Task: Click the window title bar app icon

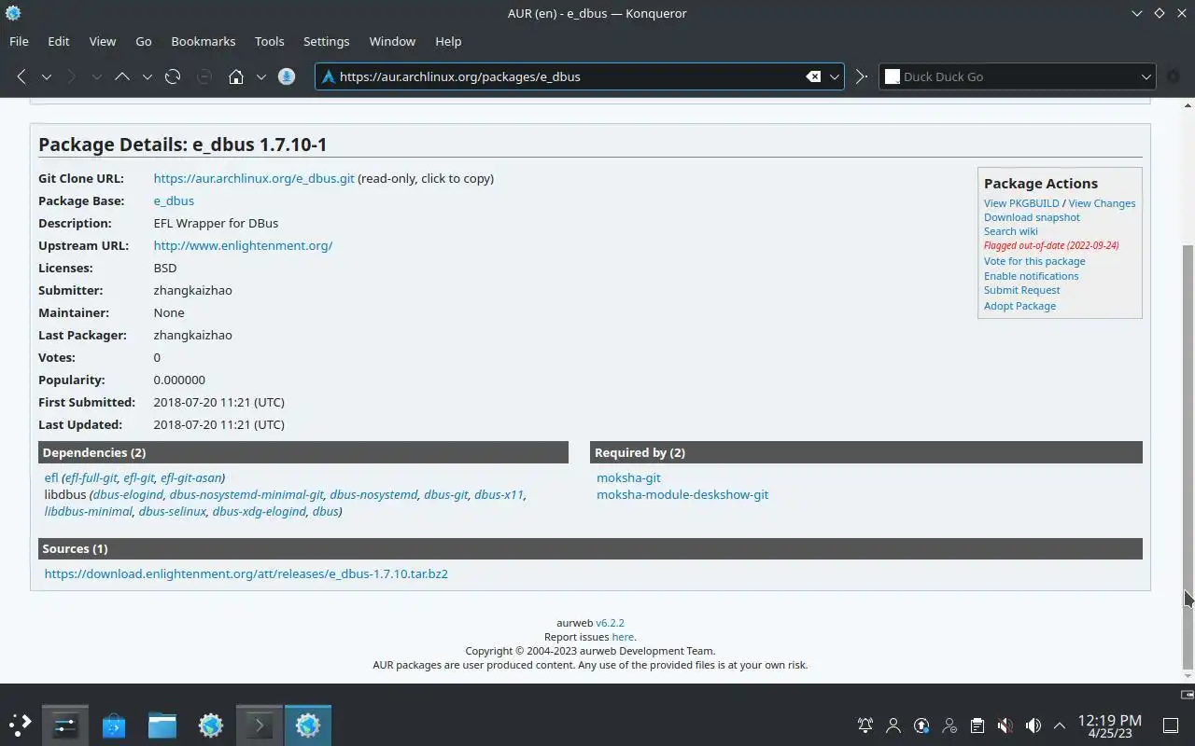Action: coord(13,13)
